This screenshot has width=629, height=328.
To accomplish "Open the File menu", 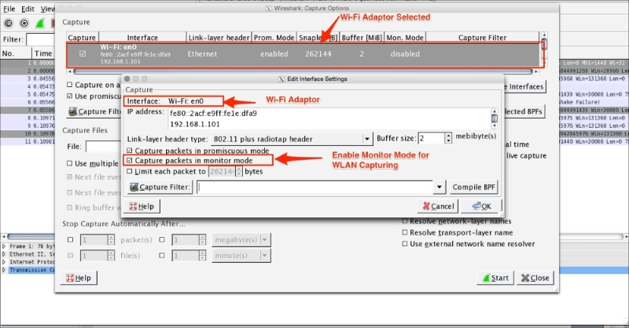I will click(9, 9).
